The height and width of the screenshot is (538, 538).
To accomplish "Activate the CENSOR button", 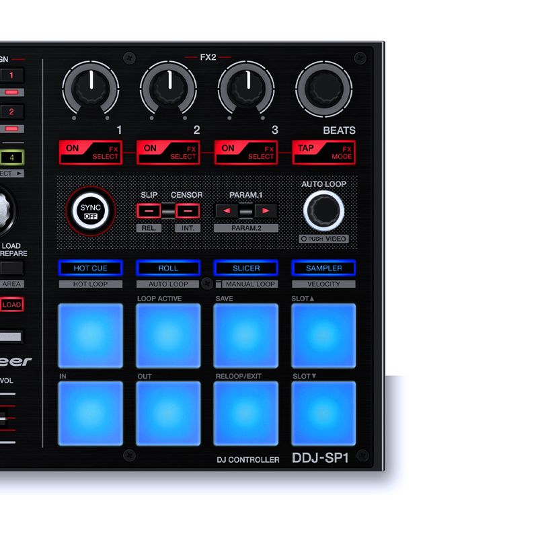I will point(188,211).
